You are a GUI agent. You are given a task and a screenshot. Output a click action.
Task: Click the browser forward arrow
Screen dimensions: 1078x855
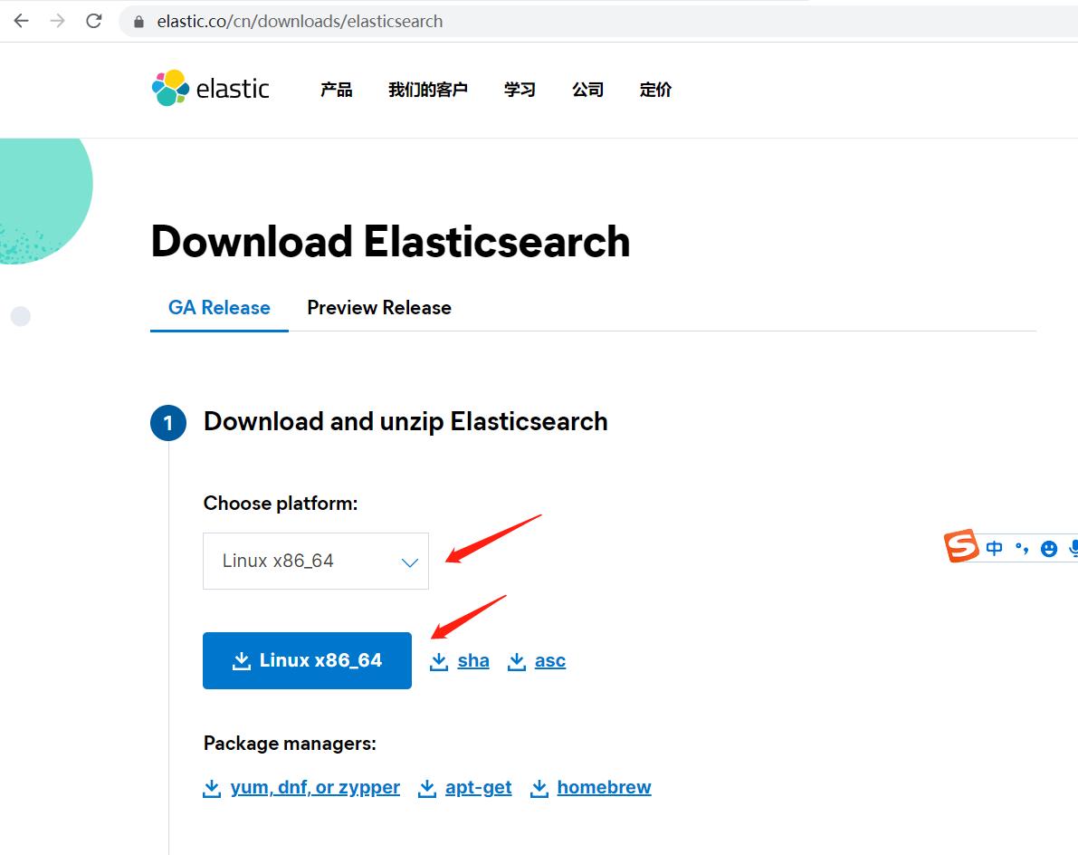tap(58, 21)
